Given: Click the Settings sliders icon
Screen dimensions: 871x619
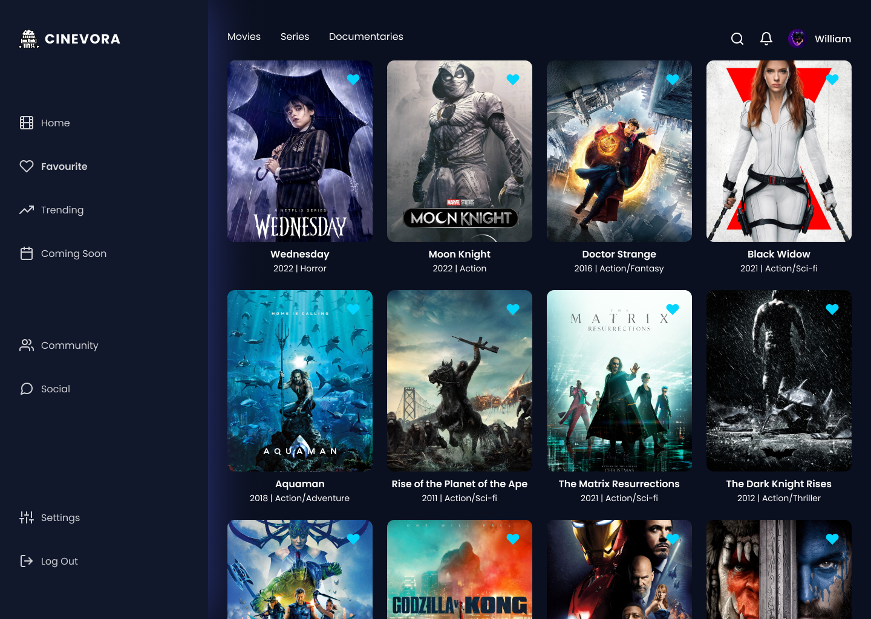Looking at the screenshot, I should click(x=27, y=517).
